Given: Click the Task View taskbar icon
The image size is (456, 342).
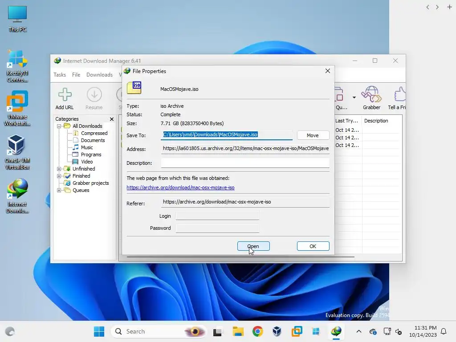Looking at the screenshot, I should (x=217, y=331).
